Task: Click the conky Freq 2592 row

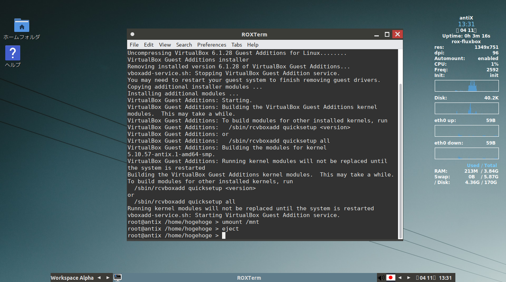Action: (x=466, y=70)
